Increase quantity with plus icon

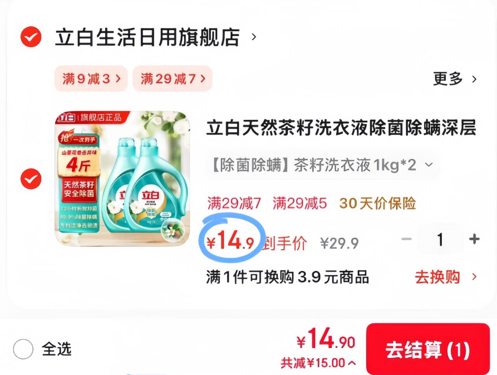(474, 239)
